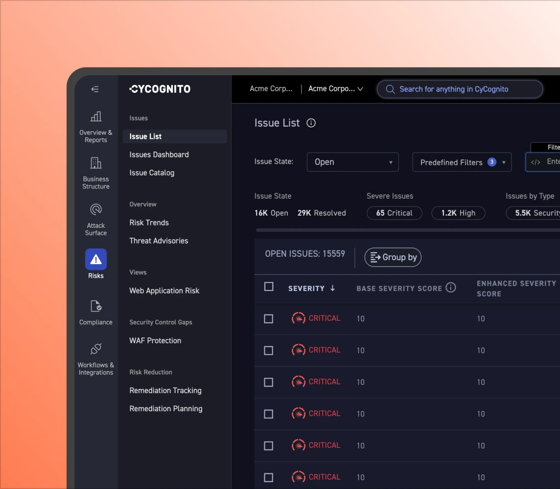Open the Business Structure building icon
Screen dimensions: 560x489
click(96, 163)
